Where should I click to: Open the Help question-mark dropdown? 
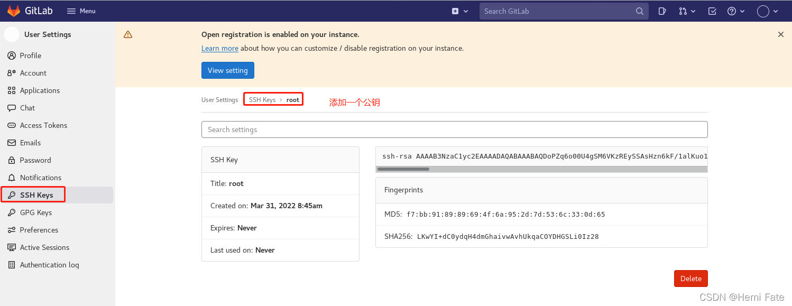(x=736, y=11)
